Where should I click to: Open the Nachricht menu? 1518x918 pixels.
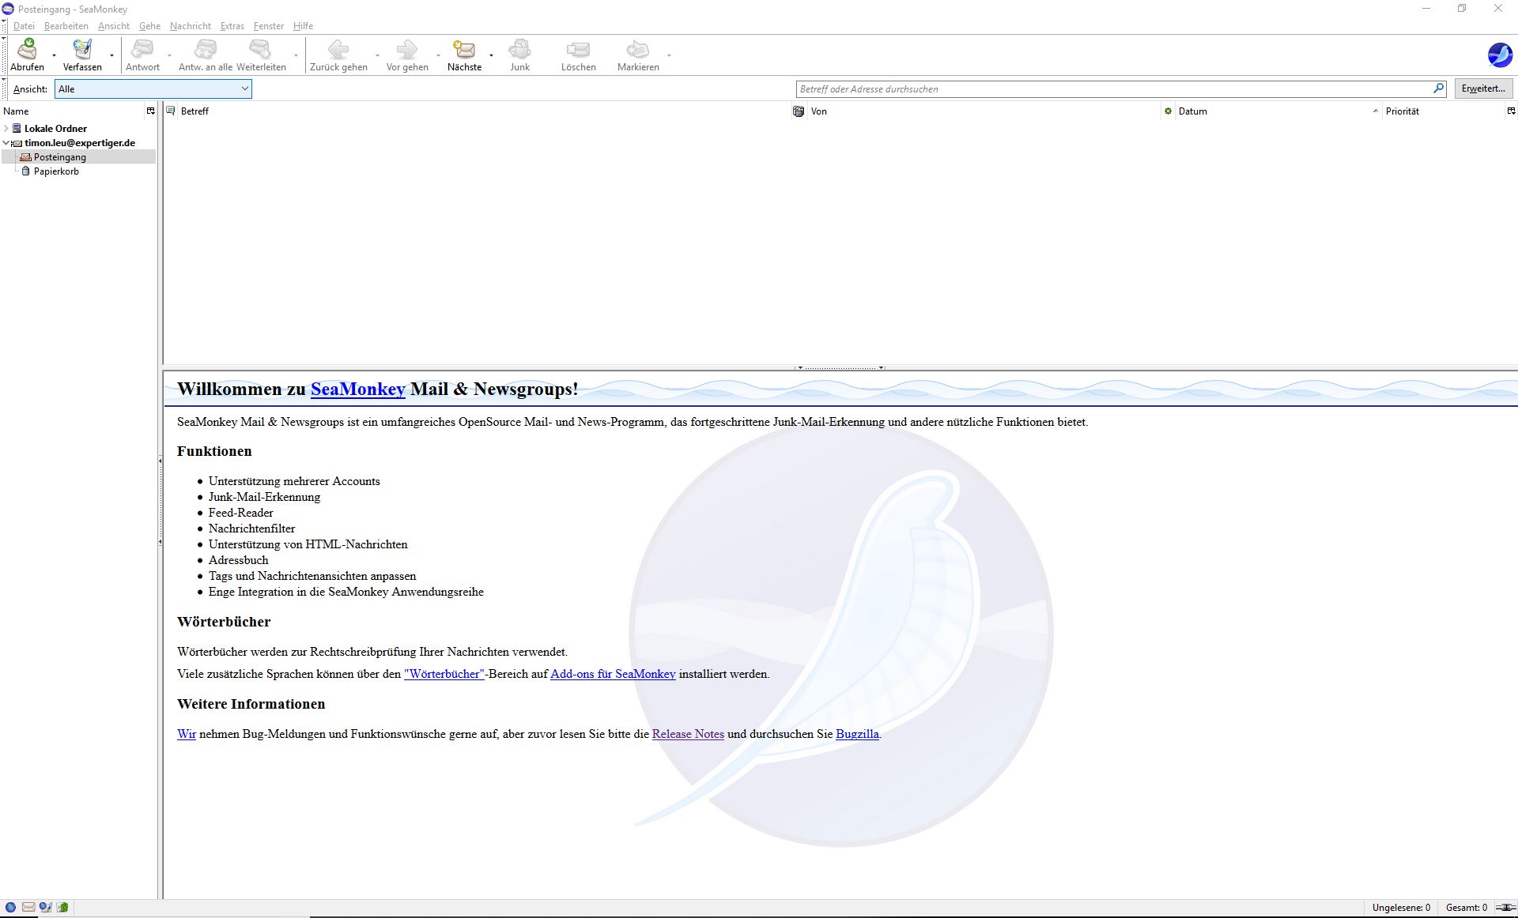click(190, 26)
